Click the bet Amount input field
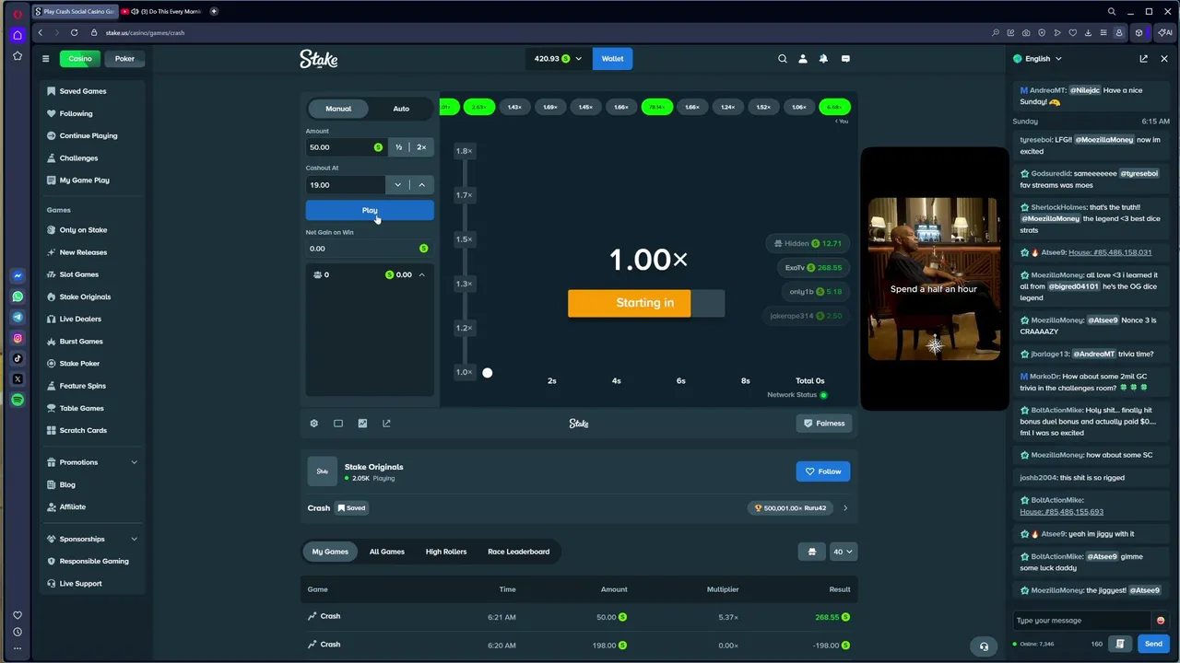Screen dimensions: 1180x663 click(x=346, y=147)
